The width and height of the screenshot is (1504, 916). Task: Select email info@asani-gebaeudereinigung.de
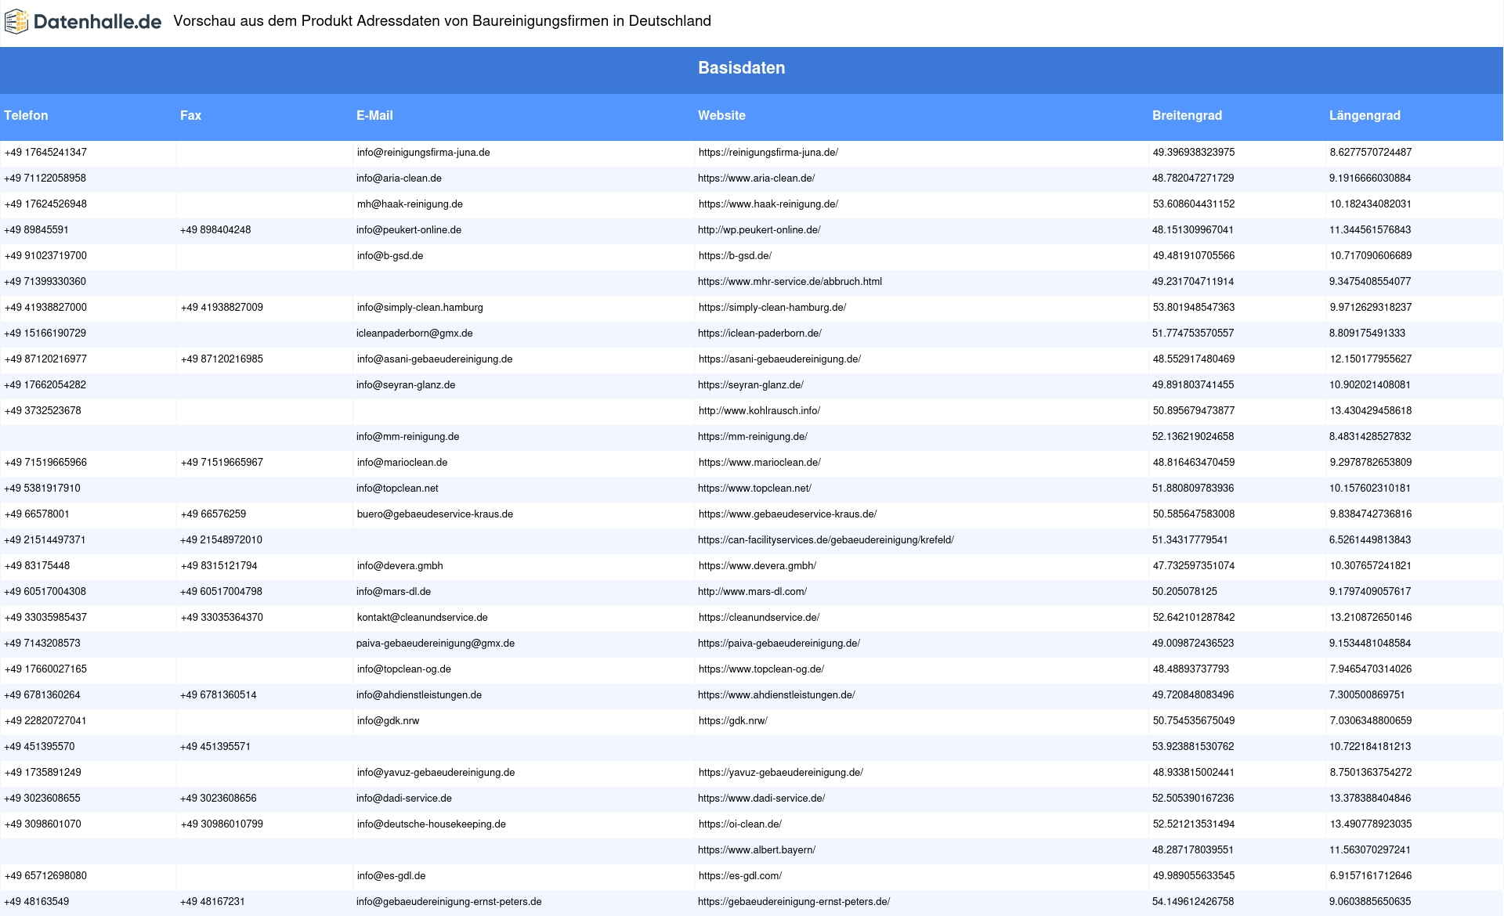click(x=435, y=359)
